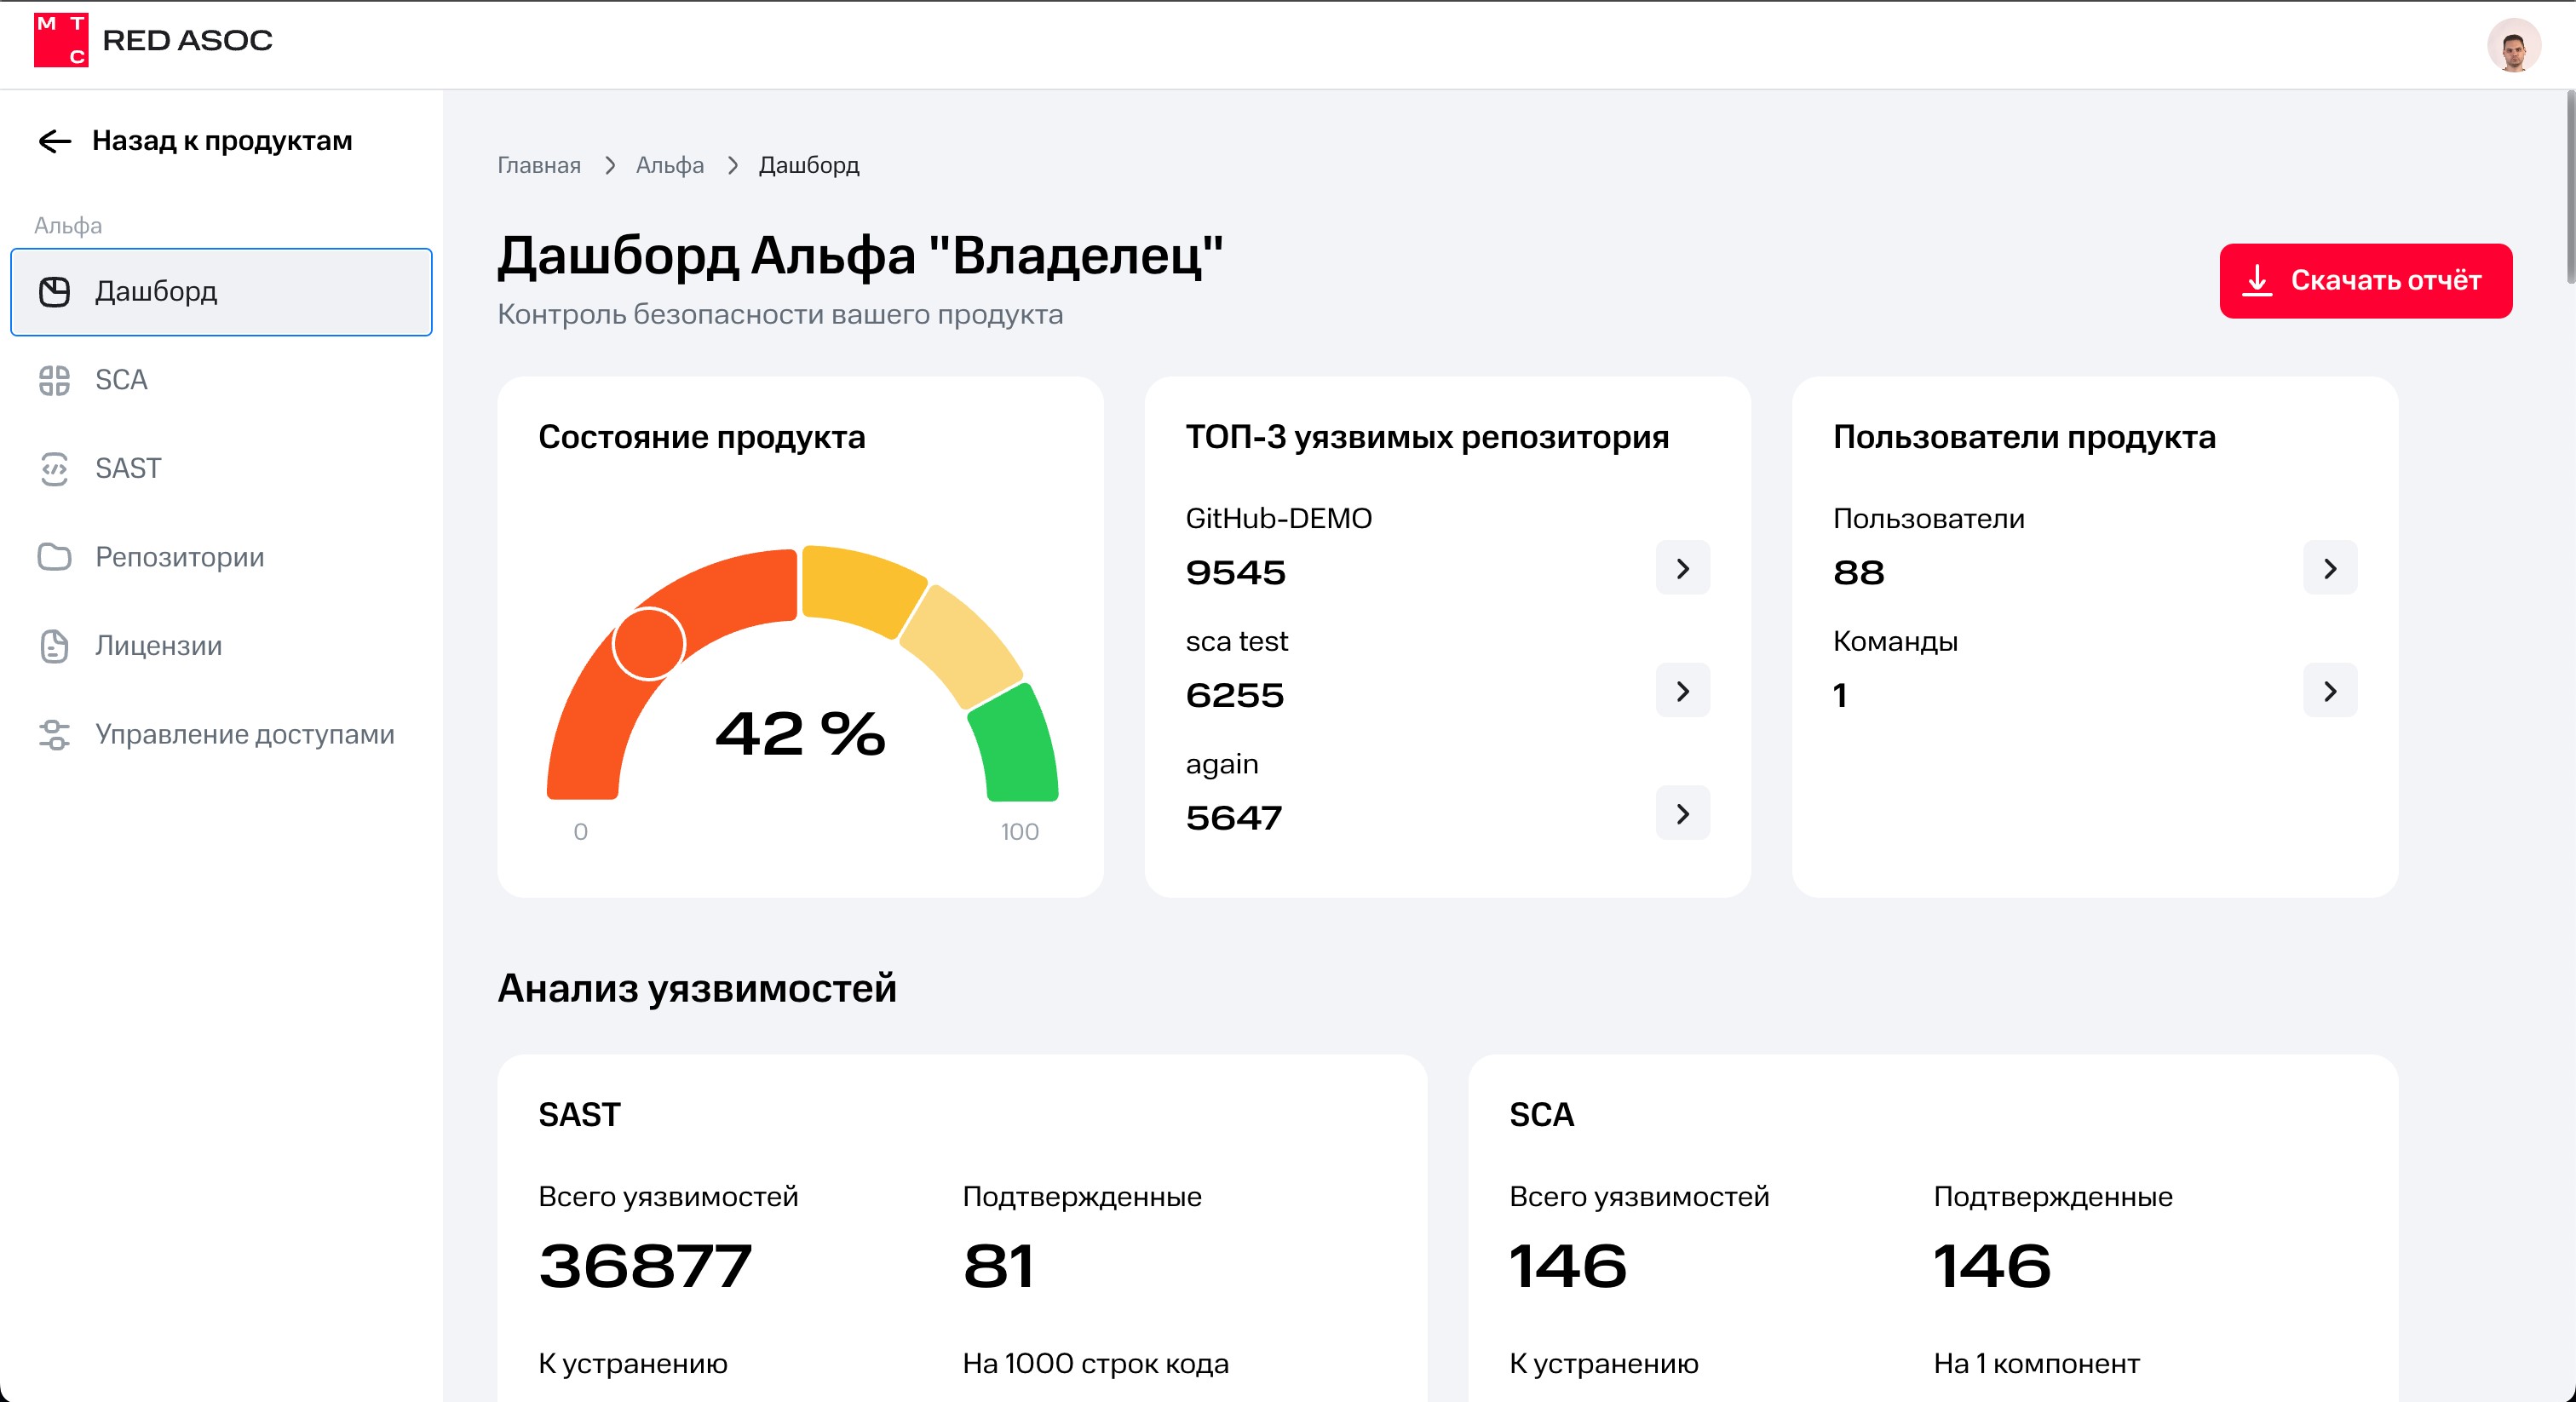Click the Лицензии document icon
Viewport: 2576px width, 1402px height.
click(54, 646)
